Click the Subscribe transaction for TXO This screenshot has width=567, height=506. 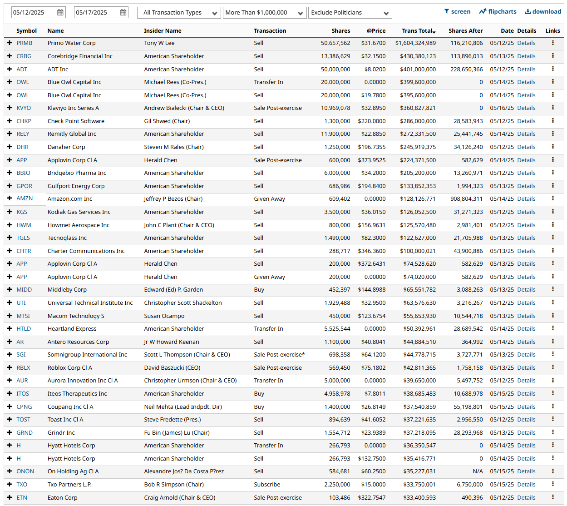pyautogui.click(x=267, y=485)
